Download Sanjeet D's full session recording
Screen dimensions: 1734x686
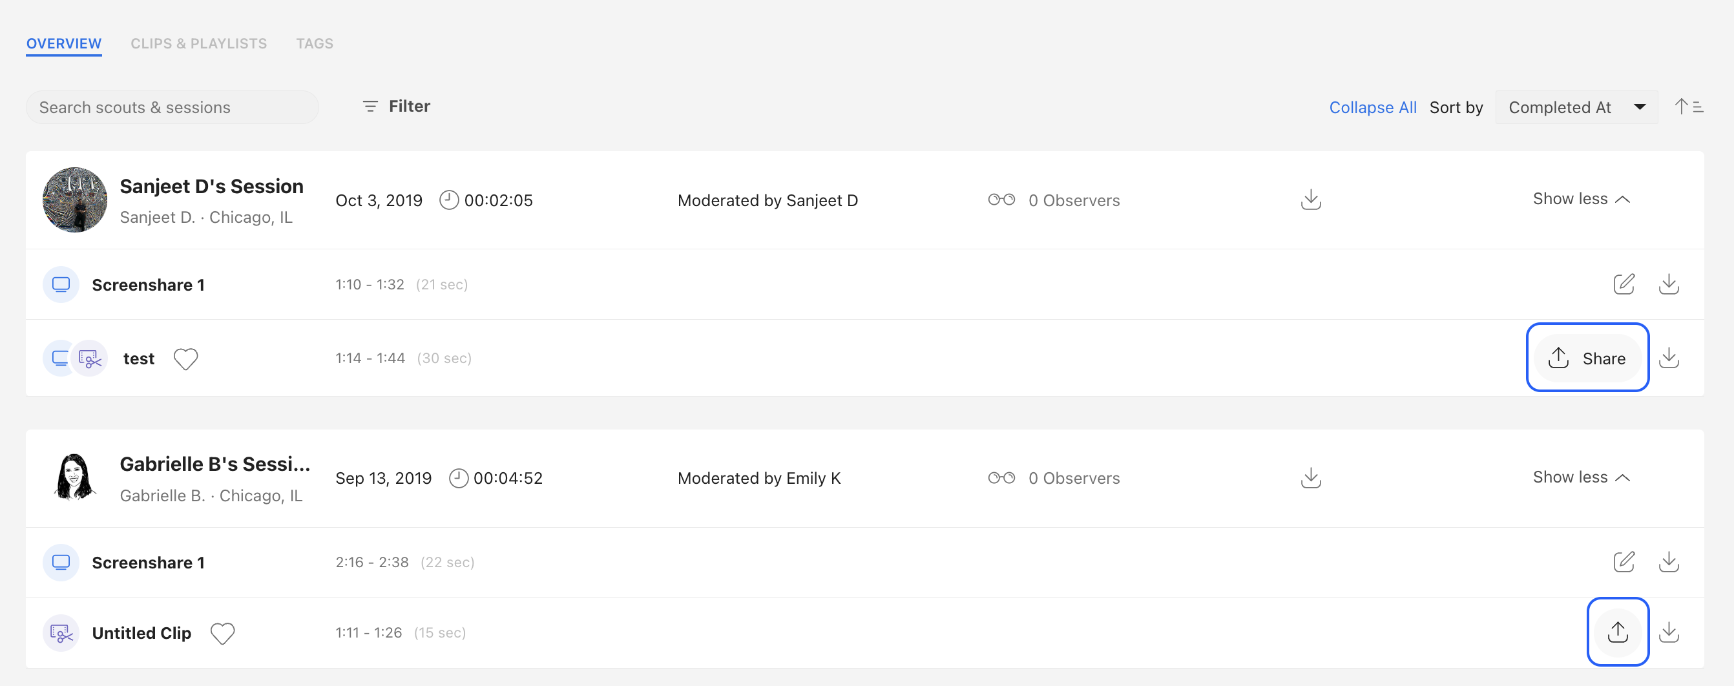(1310, 199)
